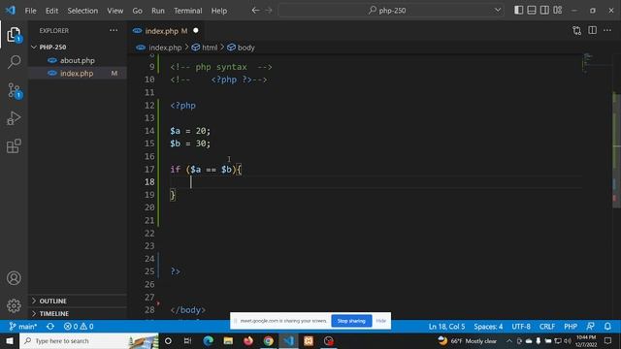The height and width of the screenshot is (349, 621).
Task: Open html breadcrumb dropdown
Action: click(x=205, y=48)
